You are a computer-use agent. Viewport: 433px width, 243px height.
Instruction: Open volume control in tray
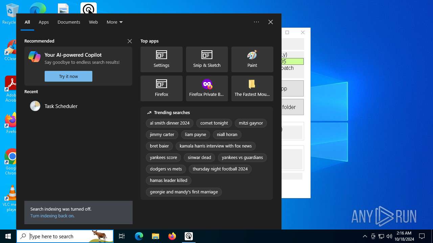click(x=389, y=236)
